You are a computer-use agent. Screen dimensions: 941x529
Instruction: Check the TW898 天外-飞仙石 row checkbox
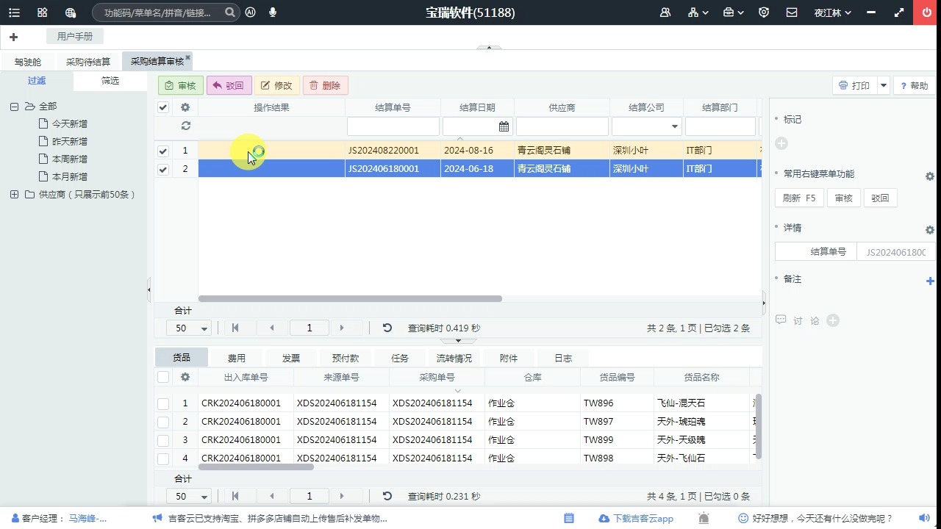pyautogui.click(x=163, y=458)
